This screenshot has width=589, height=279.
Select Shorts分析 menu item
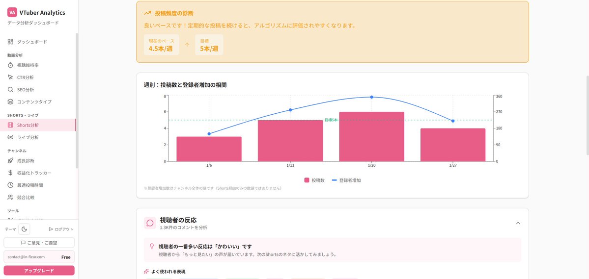37,125
